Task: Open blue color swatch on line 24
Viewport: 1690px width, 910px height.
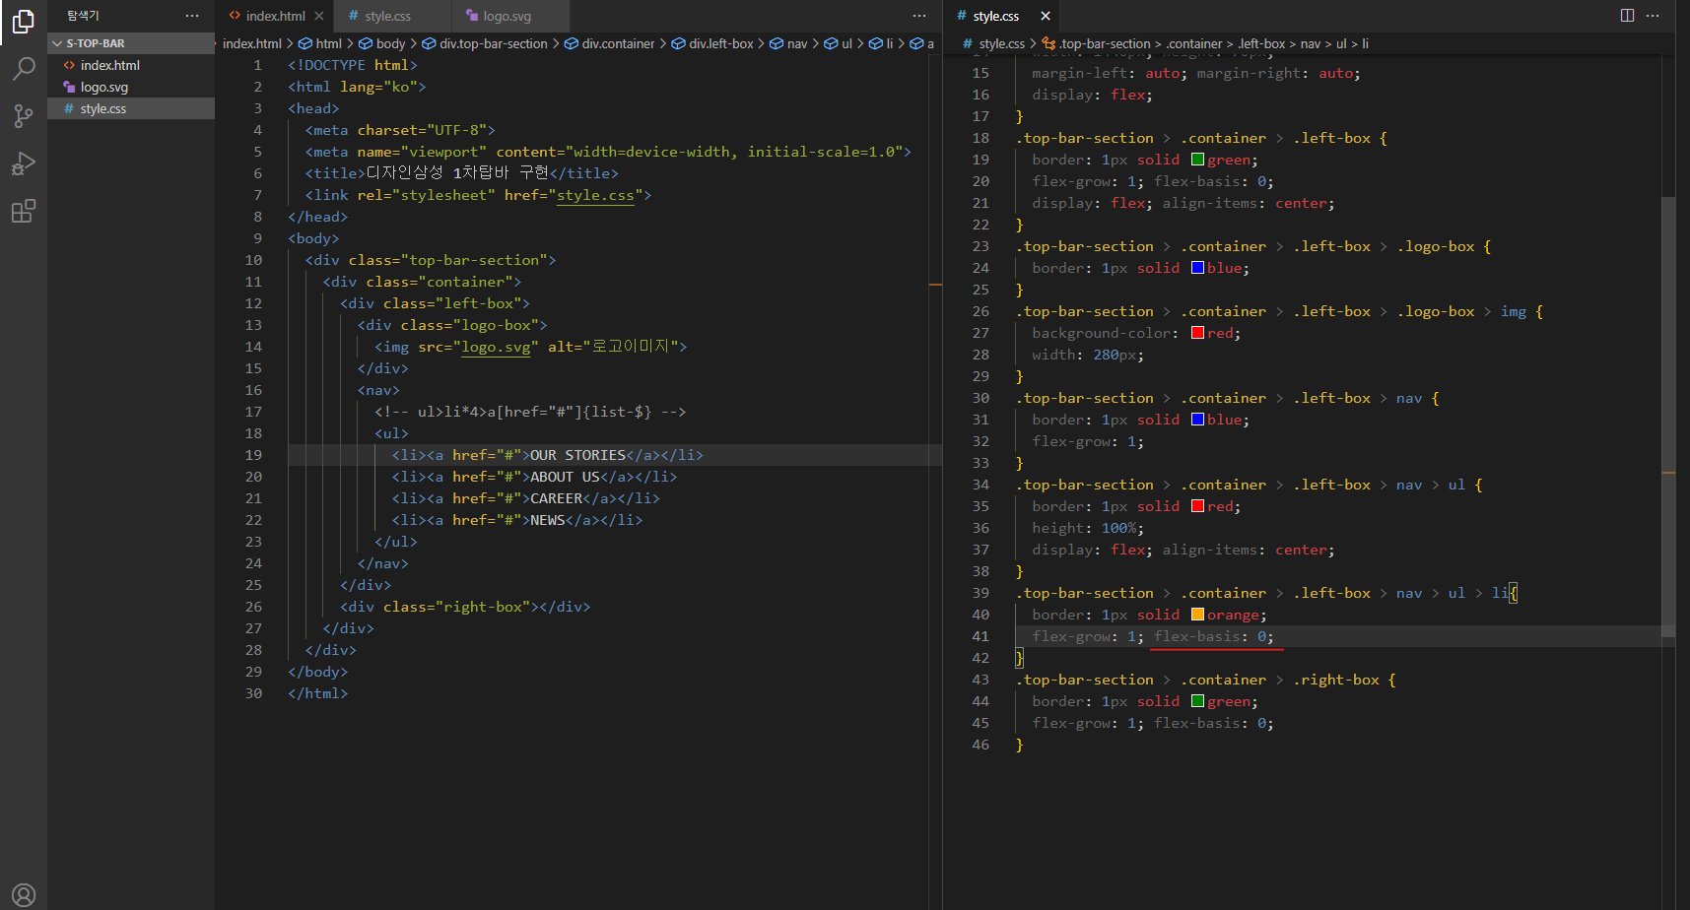Action: point(1197,268)
